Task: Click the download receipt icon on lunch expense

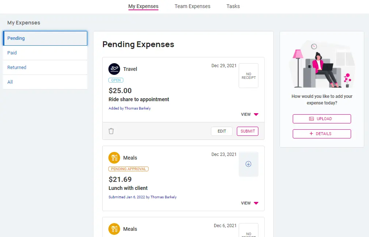Action: coord(248,164)
